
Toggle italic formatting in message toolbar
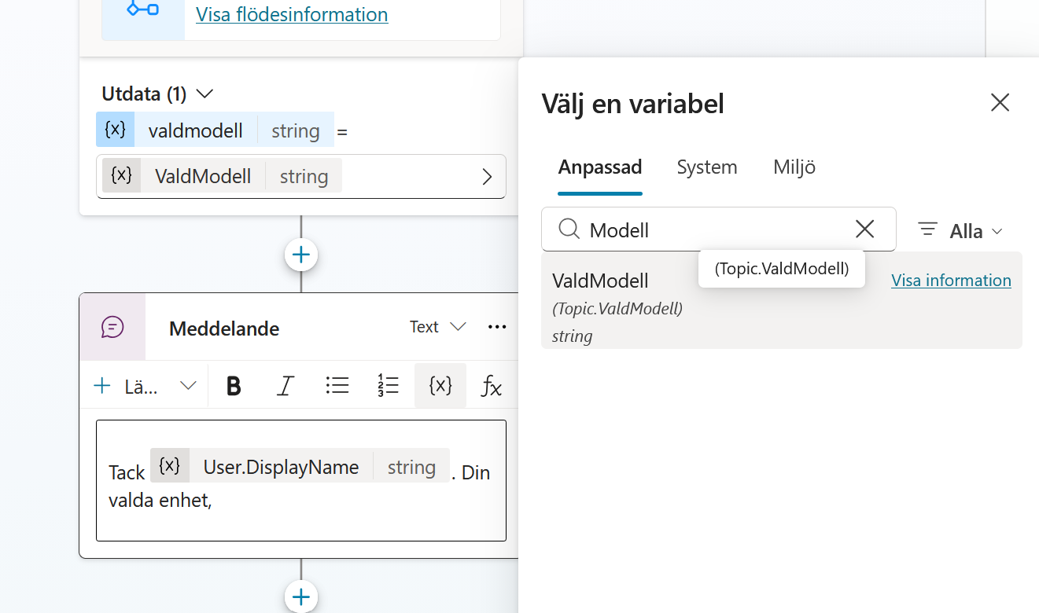286,386
